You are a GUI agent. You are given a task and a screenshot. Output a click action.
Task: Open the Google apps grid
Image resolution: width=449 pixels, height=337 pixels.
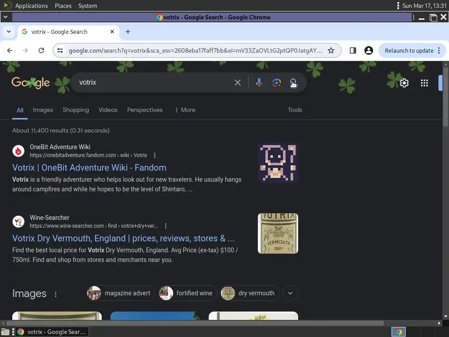424,83
